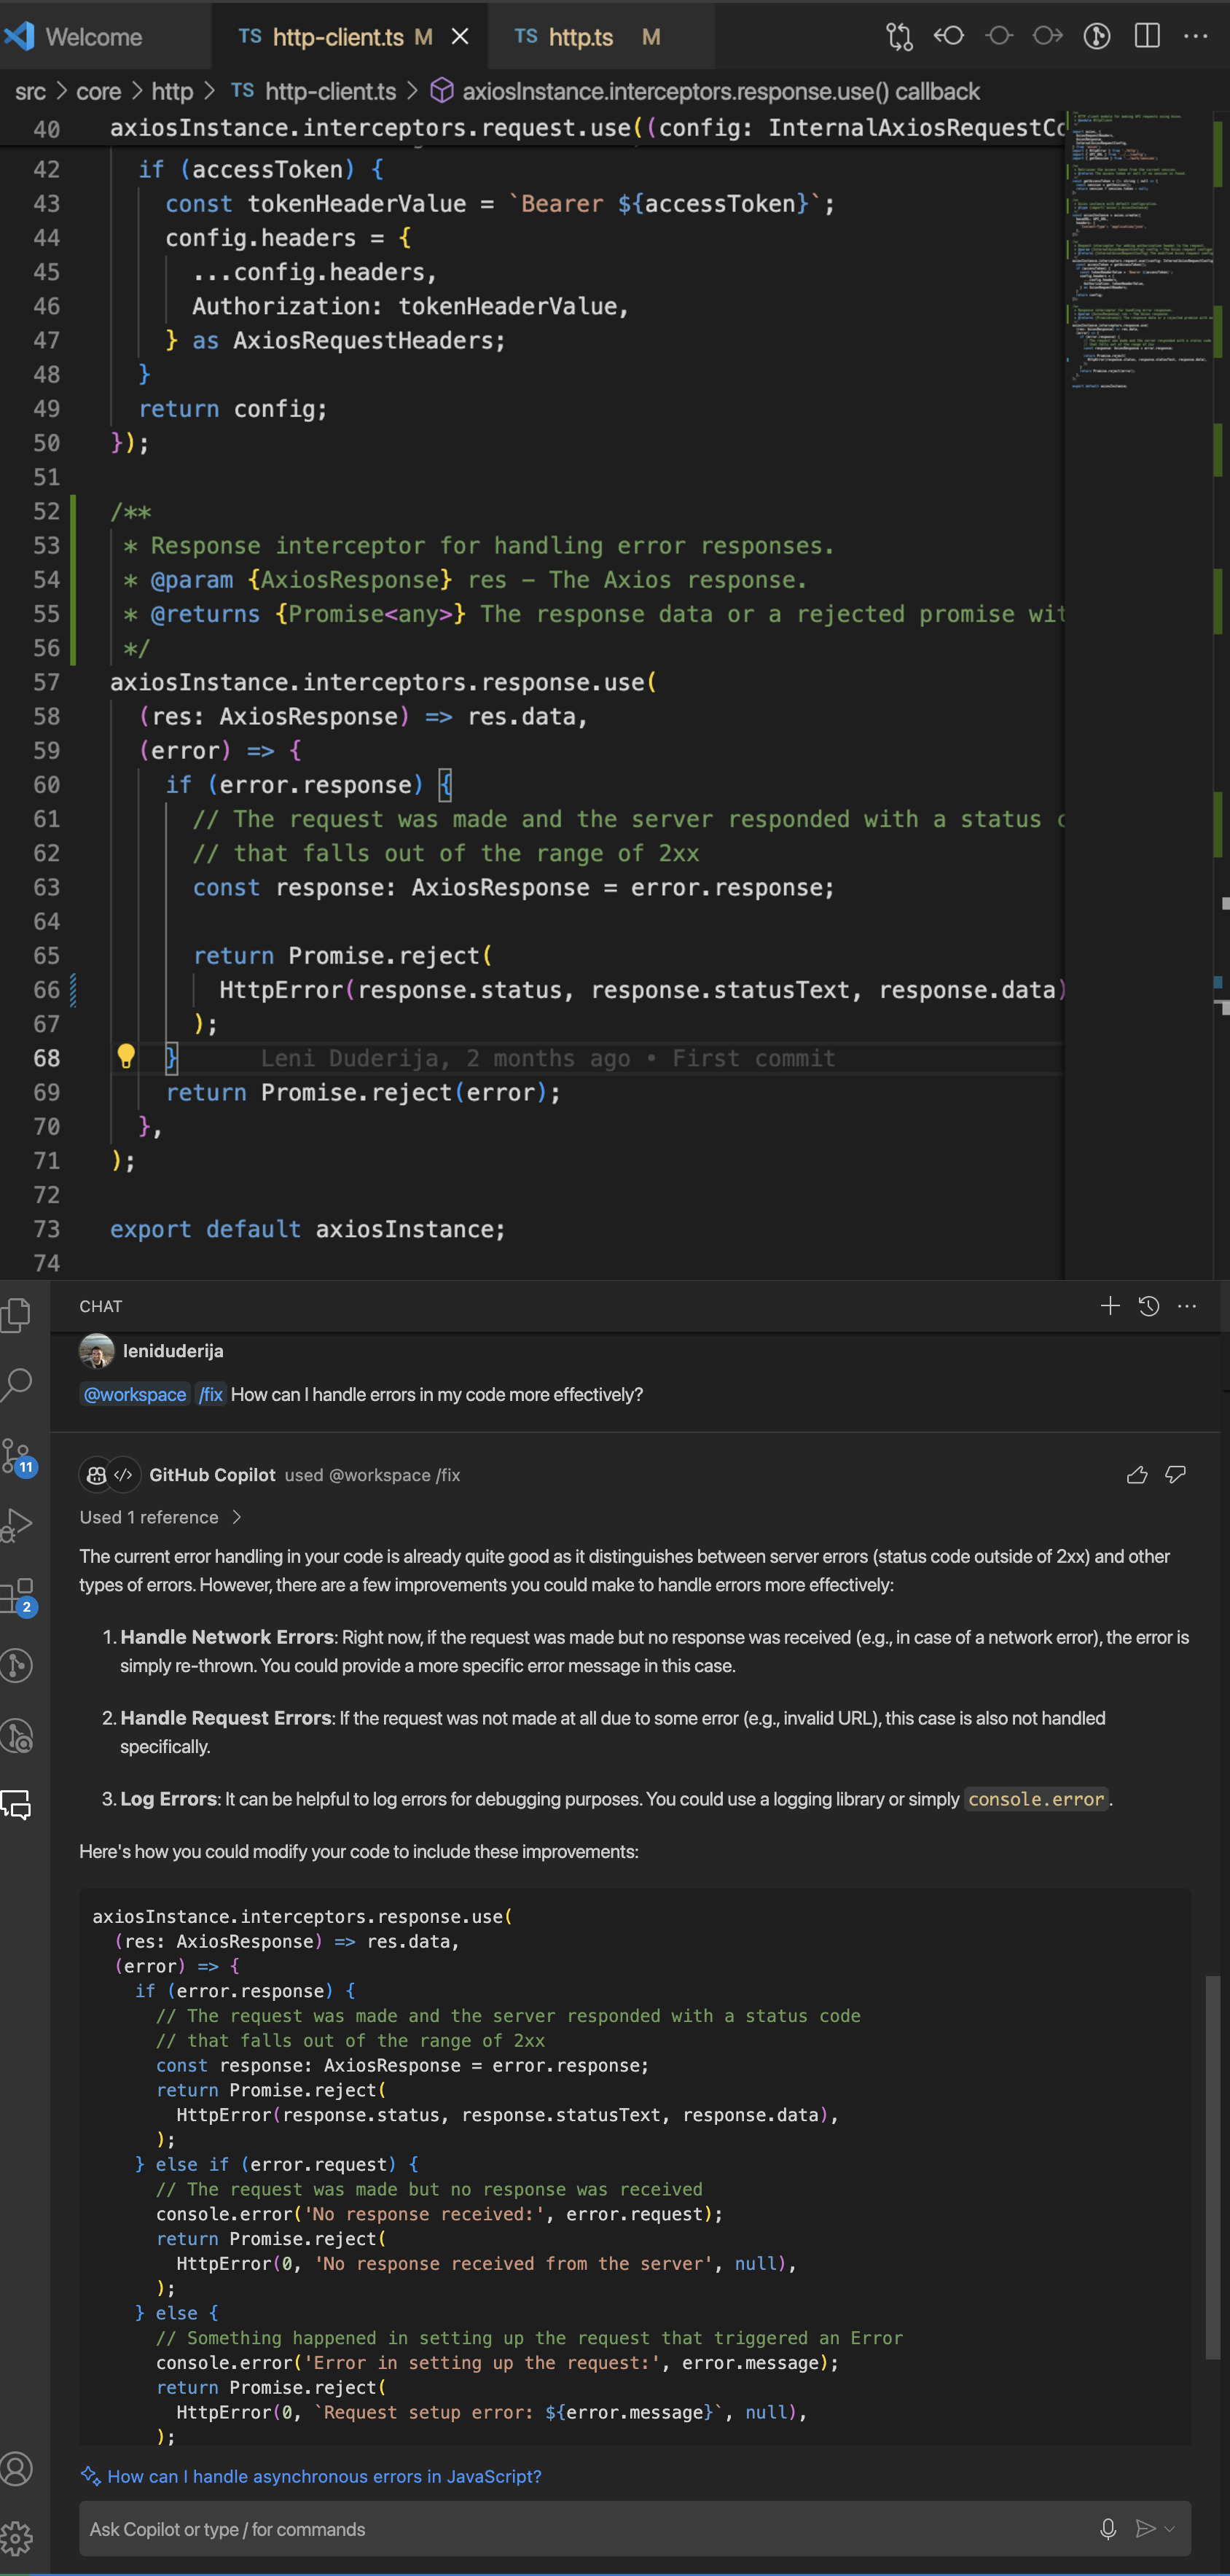Open the Source Control view showing 11 changes
This screenshot has height=2576, width=1230.
point(18,1455)
